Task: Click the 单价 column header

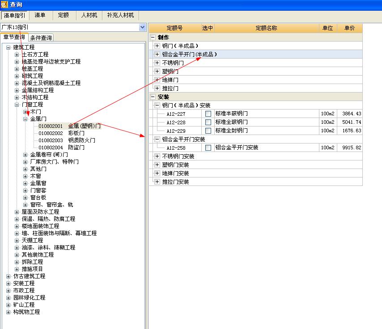Action: coord(350,28)
